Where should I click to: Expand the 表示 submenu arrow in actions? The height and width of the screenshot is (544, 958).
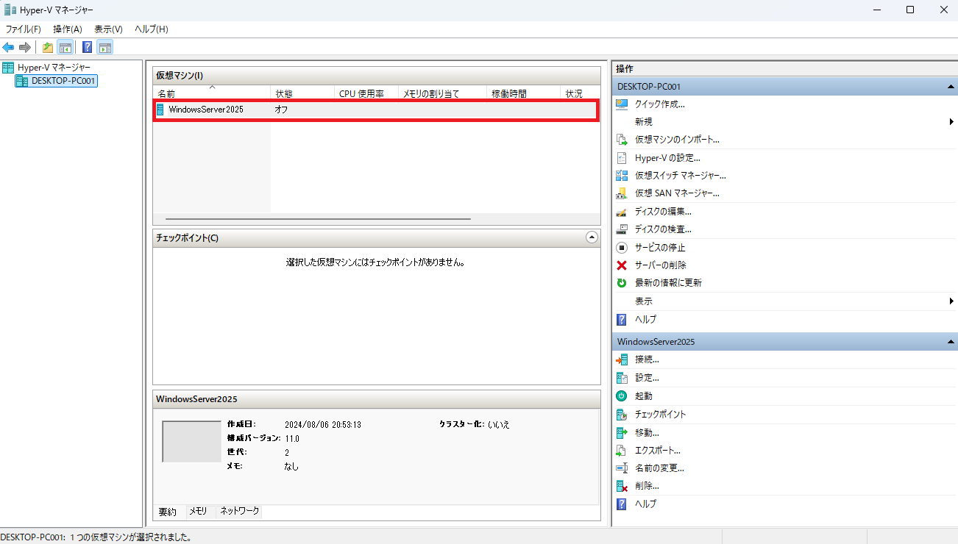click(x=951, y=301)
